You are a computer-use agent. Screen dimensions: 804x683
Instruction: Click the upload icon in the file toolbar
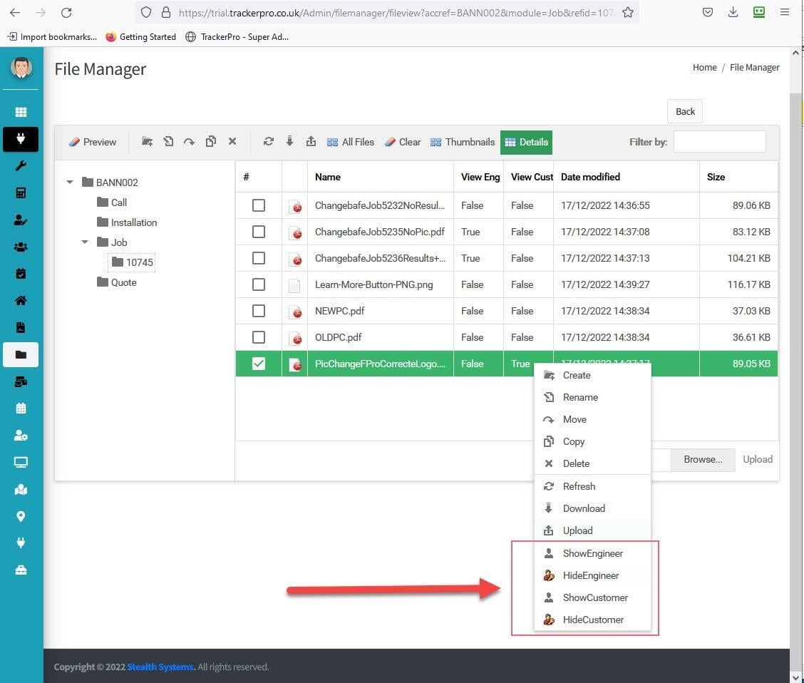[x=311, y=142]
